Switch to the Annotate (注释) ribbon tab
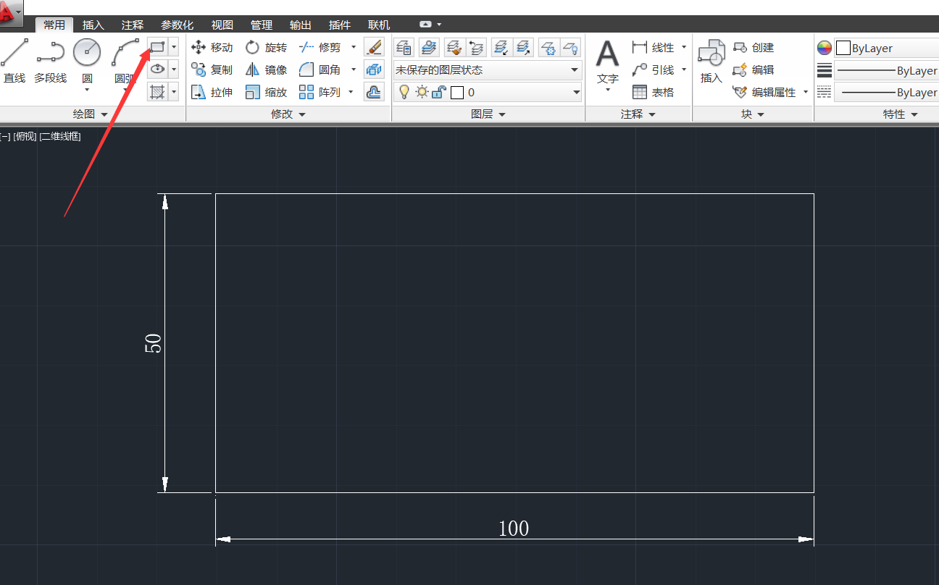Screen dimensions: 939x585 tap(133, 25)
